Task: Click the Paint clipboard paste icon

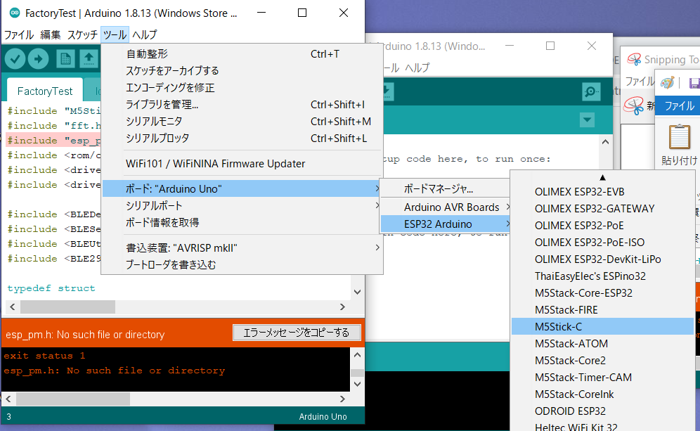Action: click(680, 138)
